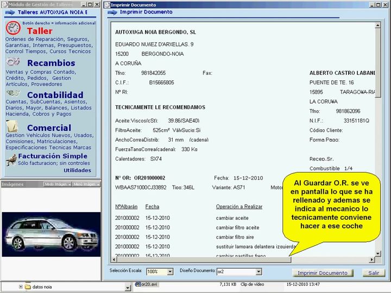Click the Calentadores SX74 line
391x293 pixels.
tap(138, 158)
